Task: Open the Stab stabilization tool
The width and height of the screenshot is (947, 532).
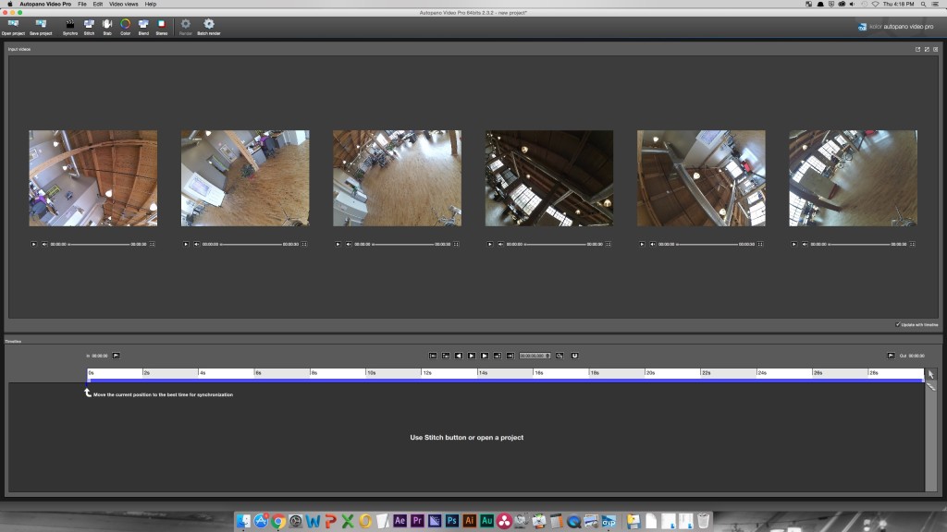Action: coord(107,27)
